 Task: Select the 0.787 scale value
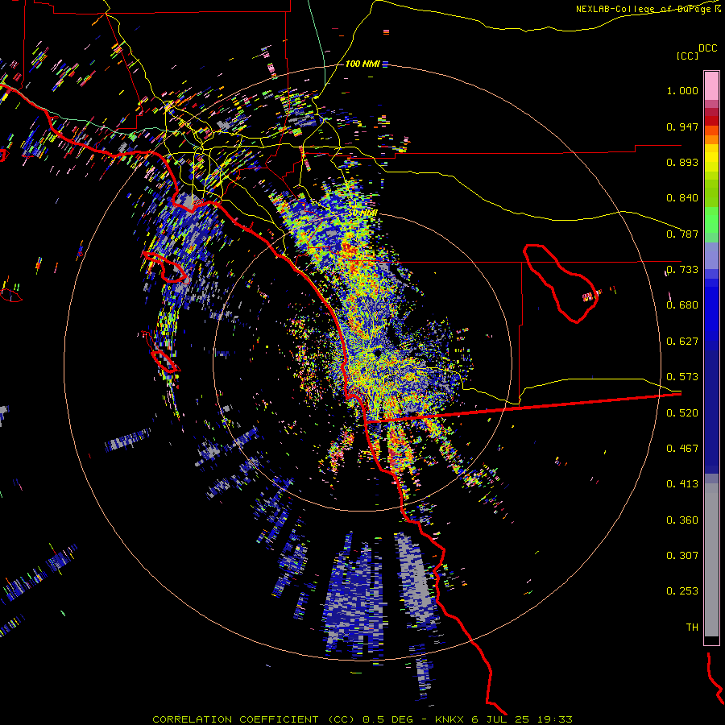[x=682, y=234]
